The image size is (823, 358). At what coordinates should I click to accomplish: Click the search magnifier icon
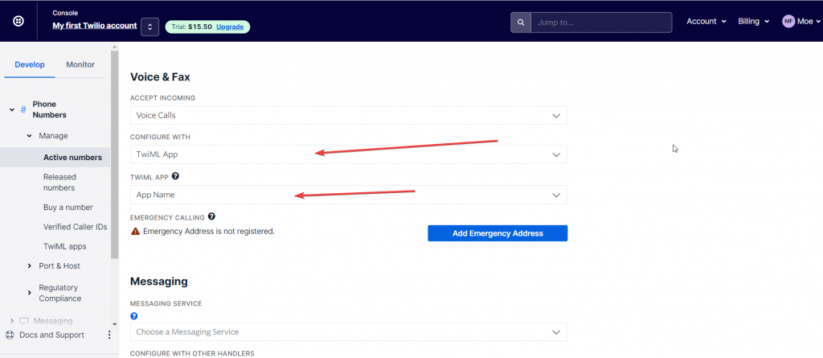click(x=521, y=23)
